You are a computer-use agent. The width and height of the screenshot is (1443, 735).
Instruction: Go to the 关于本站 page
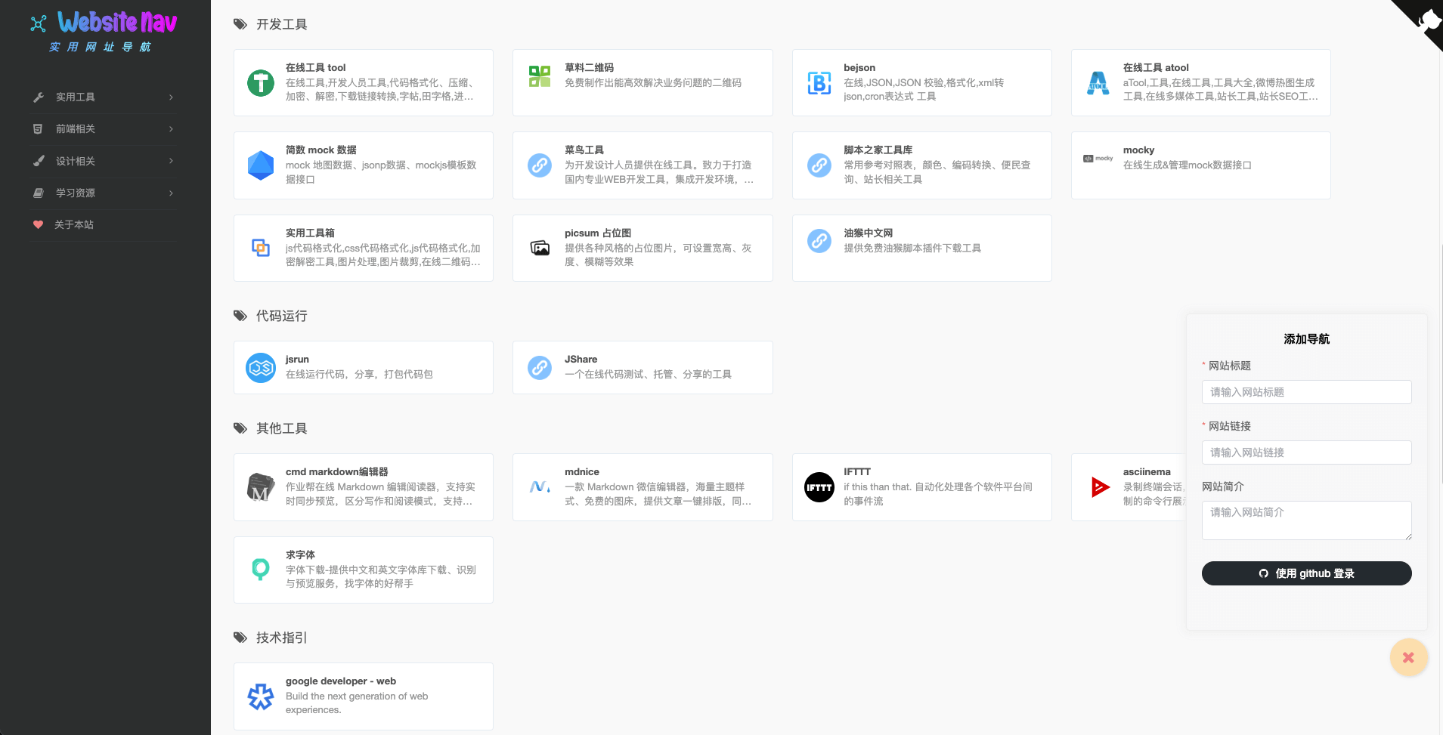pos(104,224)
